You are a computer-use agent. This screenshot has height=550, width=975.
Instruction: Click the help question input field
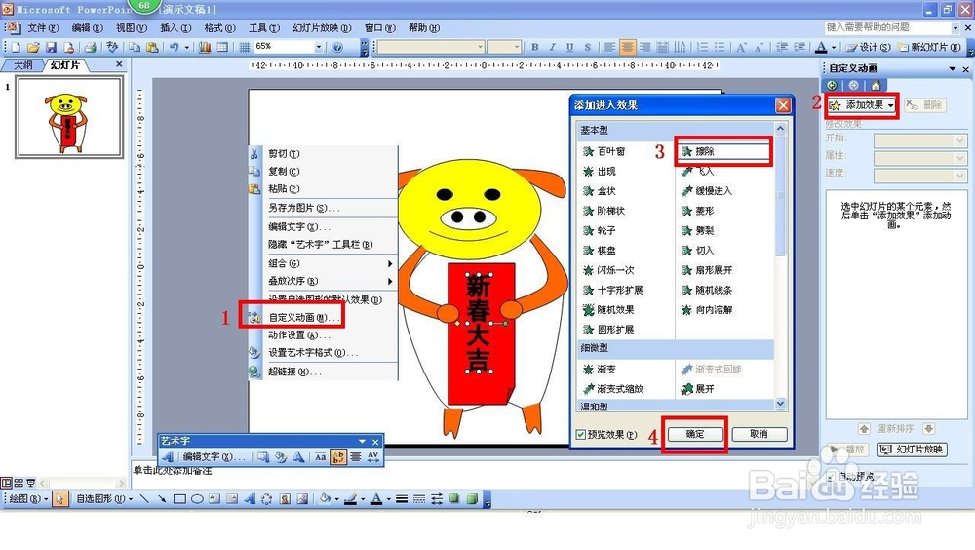tap(887, 27)
